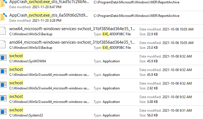Select AppCrash_svchost.exe_stis_fcad5c7c26bfe file name
Viewport: 203px width, 119px height.
pos(49,2)
